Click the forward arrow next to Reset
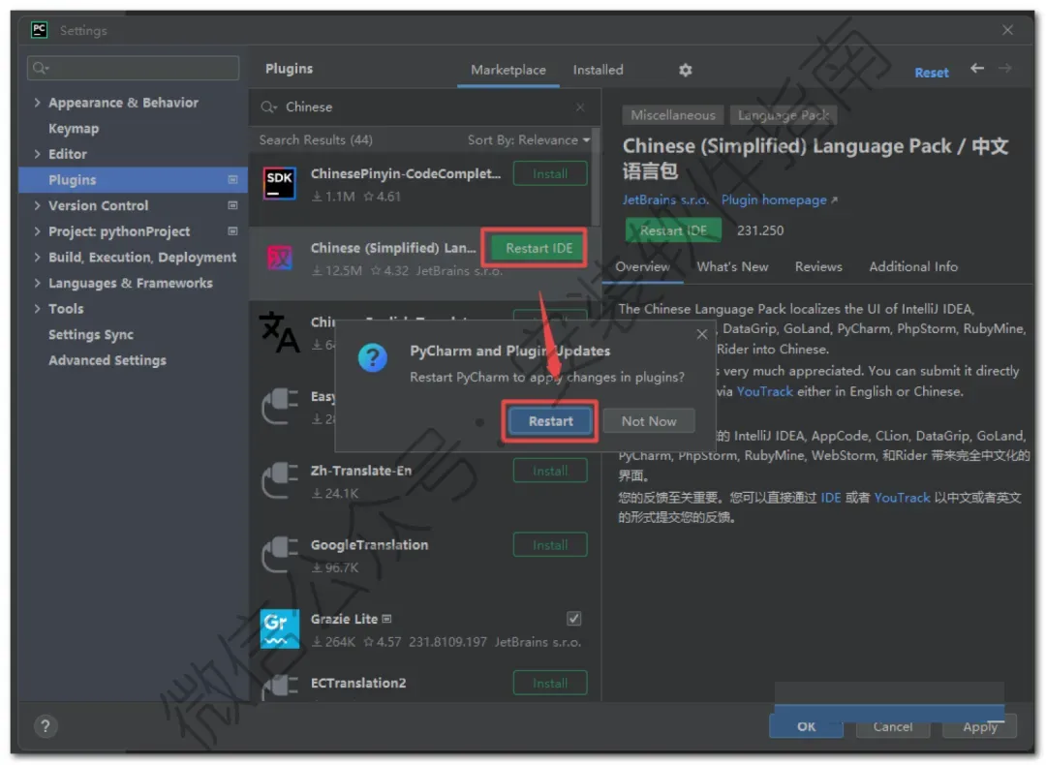 (x=1004, y=68)
